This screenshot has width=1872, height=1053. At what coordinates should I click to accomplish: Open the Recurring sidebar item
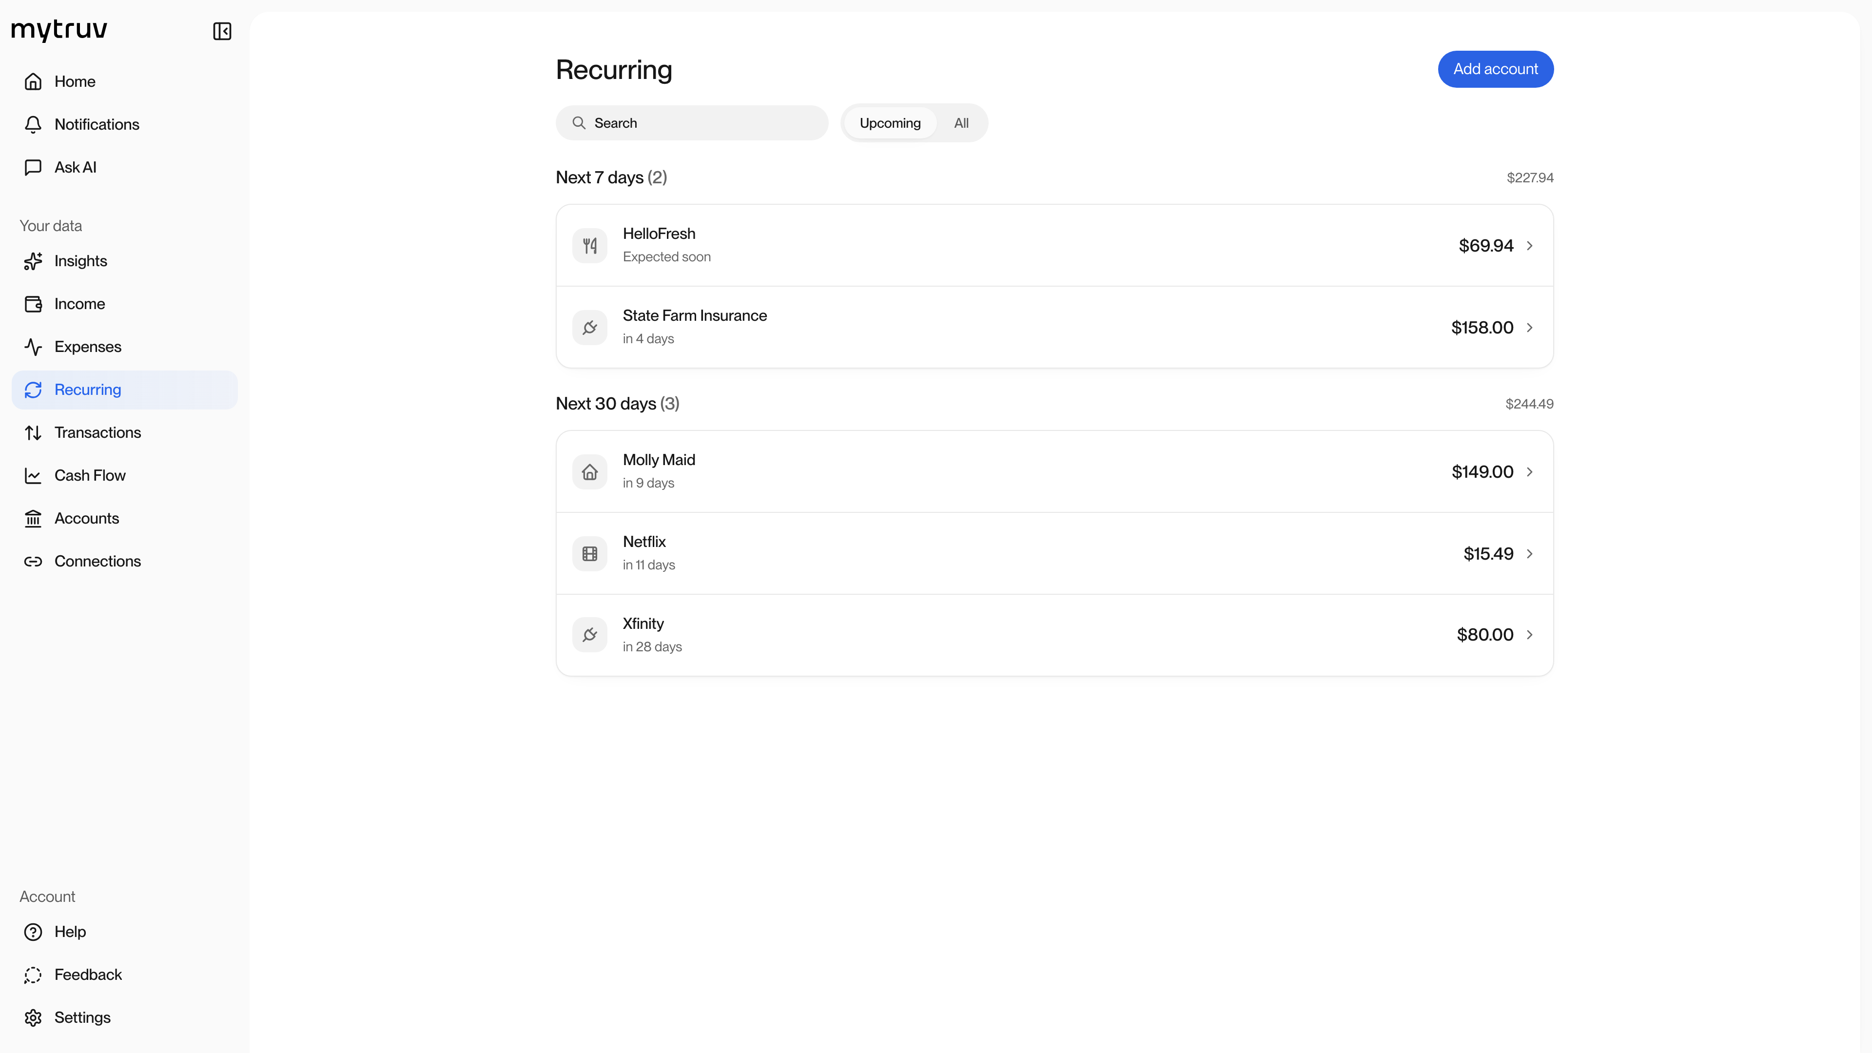pos(124,390)
